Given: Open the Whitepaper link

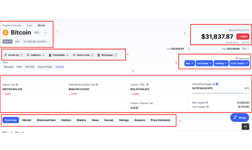Looking at the screenshot, I should click(107, 55).
